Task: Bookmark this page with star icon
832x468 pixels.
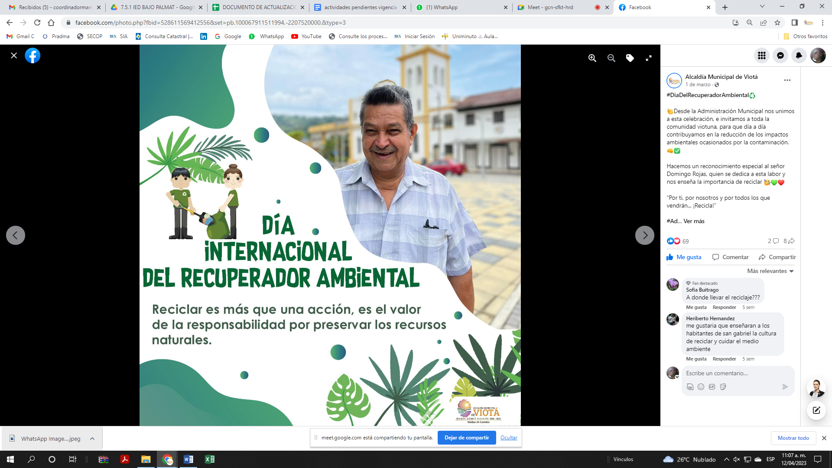Action: 777,23
